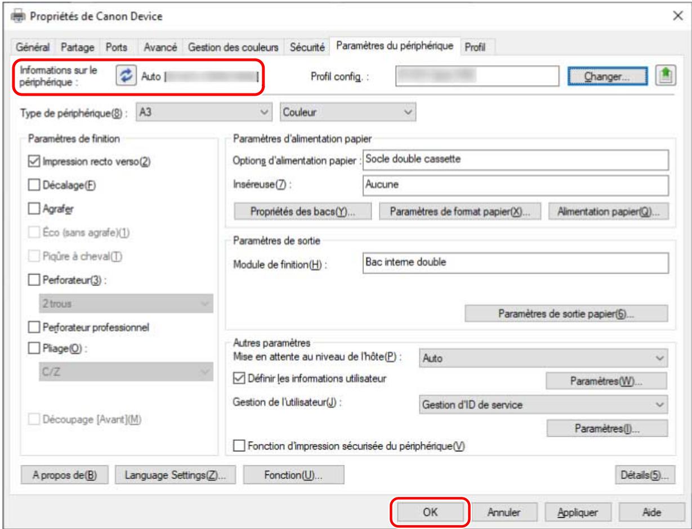Toggle Définir les informations utilisateur checkbox

pyautogui.click(x=239, y=378)
